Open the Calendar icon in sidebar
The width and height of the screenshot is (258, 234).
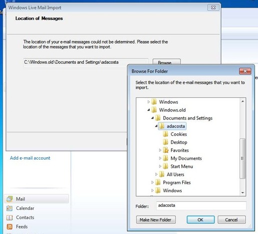pos(10,208)
